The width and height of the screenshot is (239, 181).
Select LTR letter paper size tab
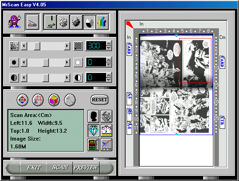[x=222, y=122]
